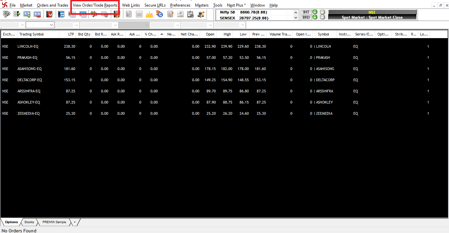Click the remove market watch icon with red minus
Screen dimensions: 449x233
(x=37, y=14)
